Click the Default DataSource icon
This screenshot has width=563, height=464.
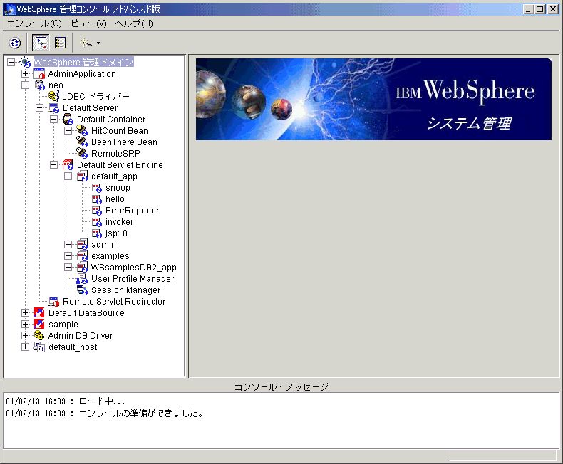pos(39,313)
